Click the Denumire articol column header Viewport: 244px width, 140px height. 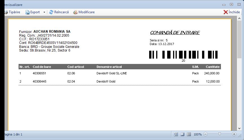(109, 67)
